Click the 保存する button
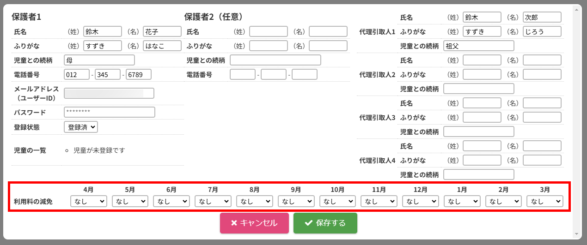 325,223
